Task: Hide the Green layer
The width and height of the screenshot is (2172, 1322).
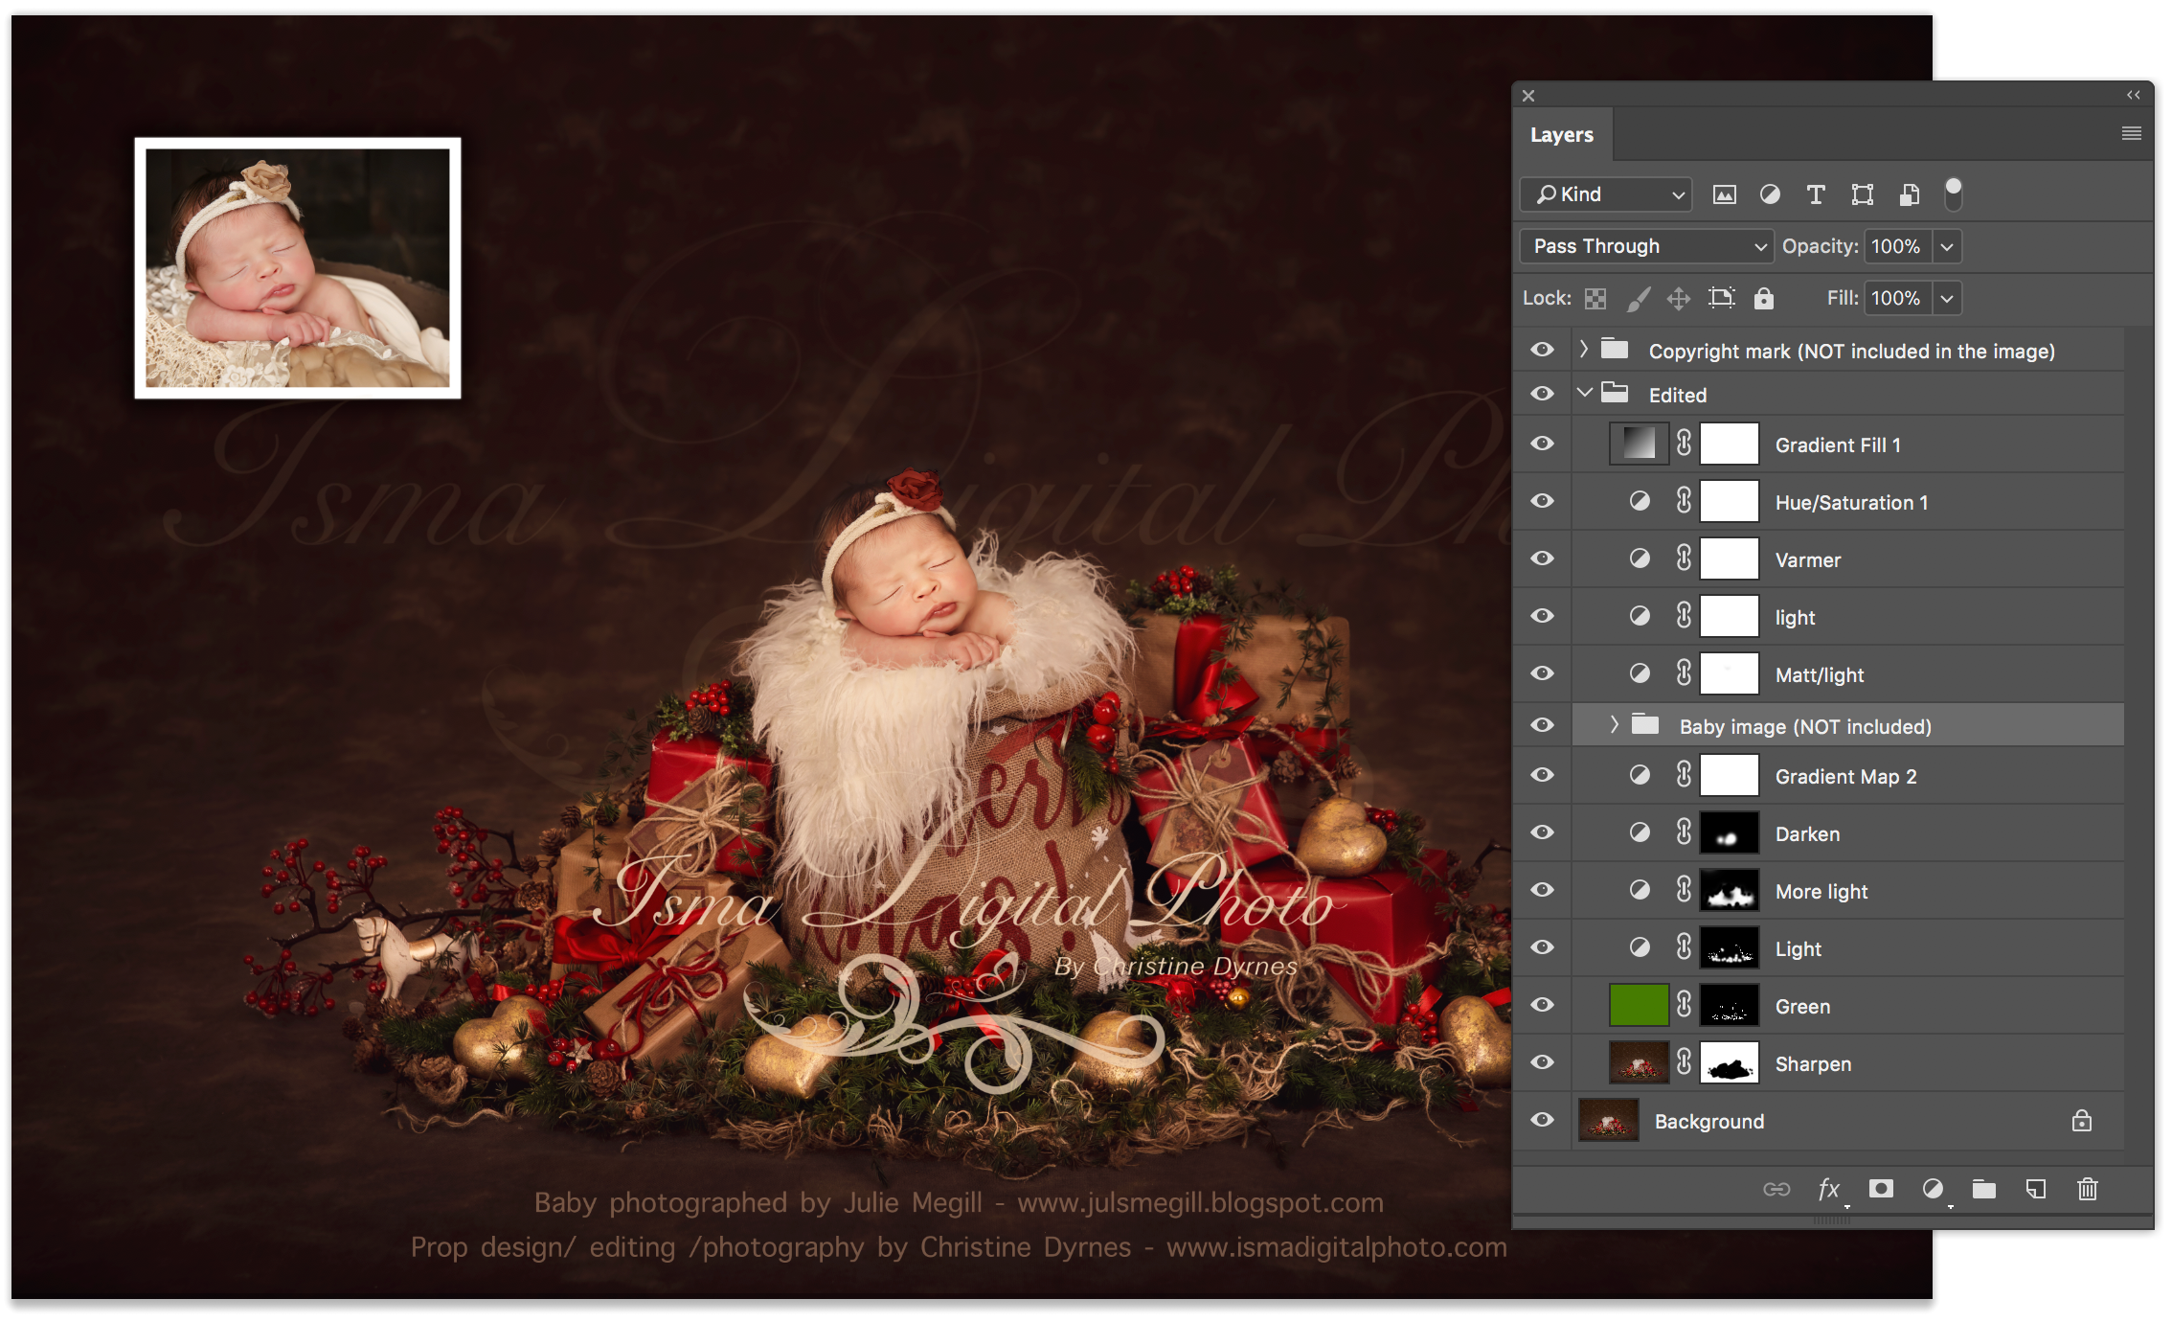Action: [x=1542, y=1005]
